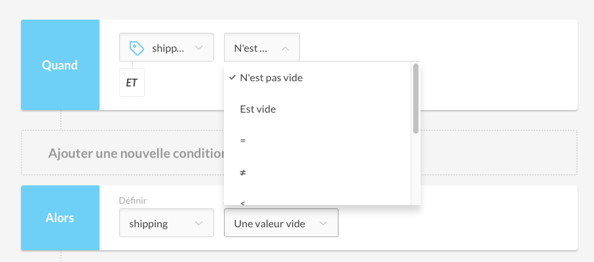Screen dimensions: 594x262
Task: Select the Est vide option
Action: click(x=318, y=109)
